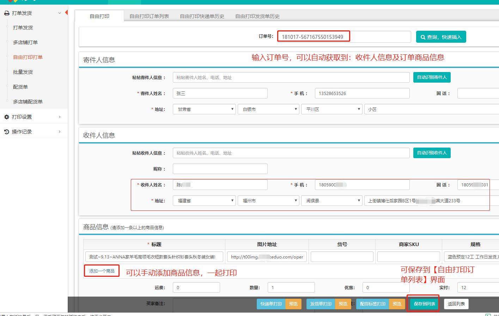Expand the 打印设置 menu chevron
Viewport: 499px width, 316px height.
point(59,117)
